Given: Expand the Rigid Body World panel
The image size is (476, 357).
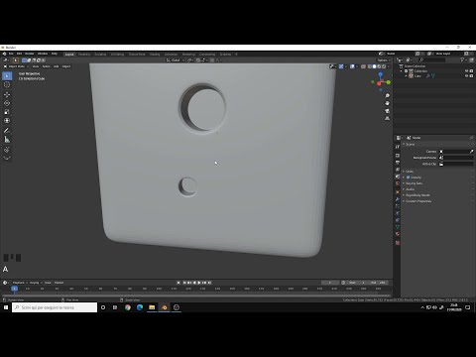Looking at the screenshot, I should point(417,195).
